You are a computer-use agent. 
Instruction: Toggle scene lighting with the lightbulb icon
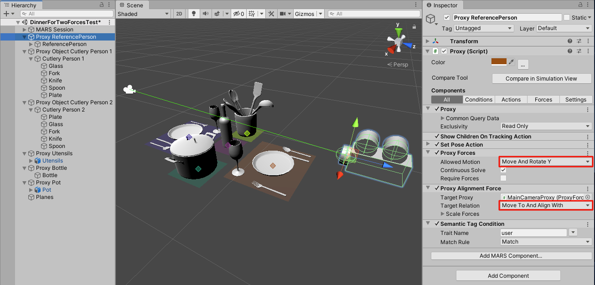(x=193, y=14)
